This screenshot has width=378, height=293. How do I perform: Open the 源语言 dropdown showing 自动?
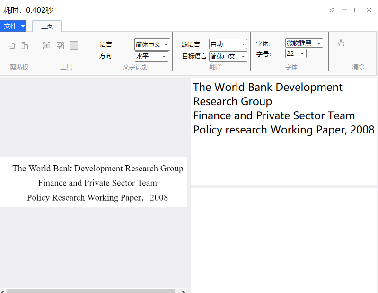coord(228,44)
